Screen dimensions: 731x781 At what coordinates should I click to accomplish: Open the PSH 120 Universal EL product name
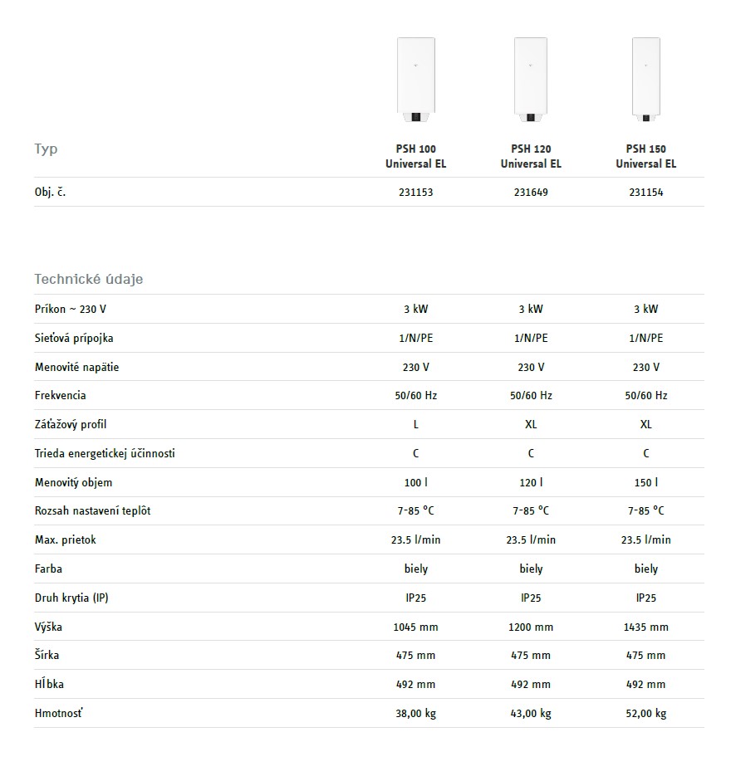(531, 156)
